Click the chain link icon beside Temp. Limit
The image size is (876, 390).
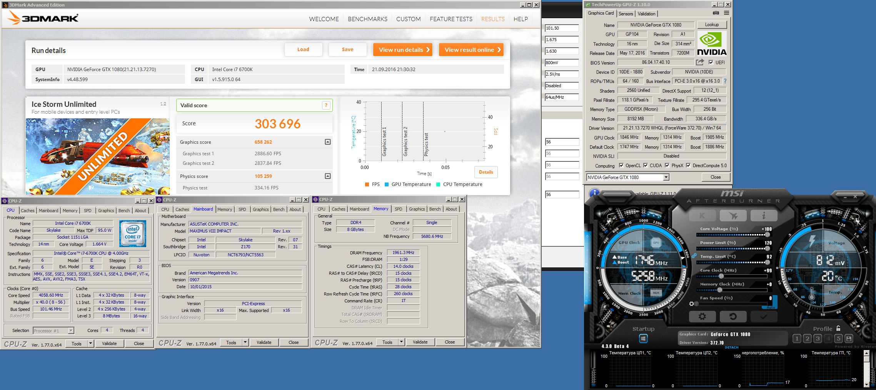point(694,256)
